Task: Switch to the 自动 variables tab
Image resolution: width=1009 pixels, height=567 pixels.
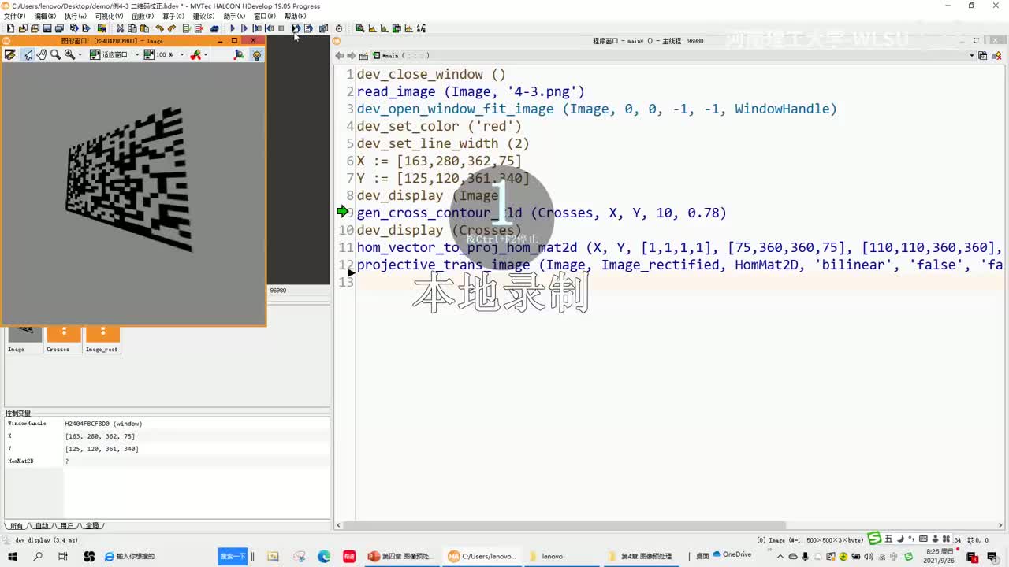Action: (42, 526)
